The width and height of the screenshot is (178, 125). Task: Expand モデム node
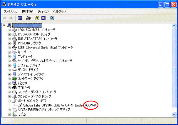[x=9, y=114]
